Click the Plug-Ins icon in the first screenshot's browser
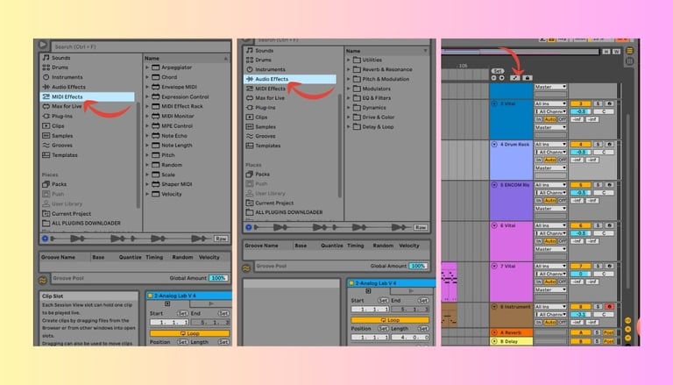Viewport: 673px width, 385px height. coord(46,116)
